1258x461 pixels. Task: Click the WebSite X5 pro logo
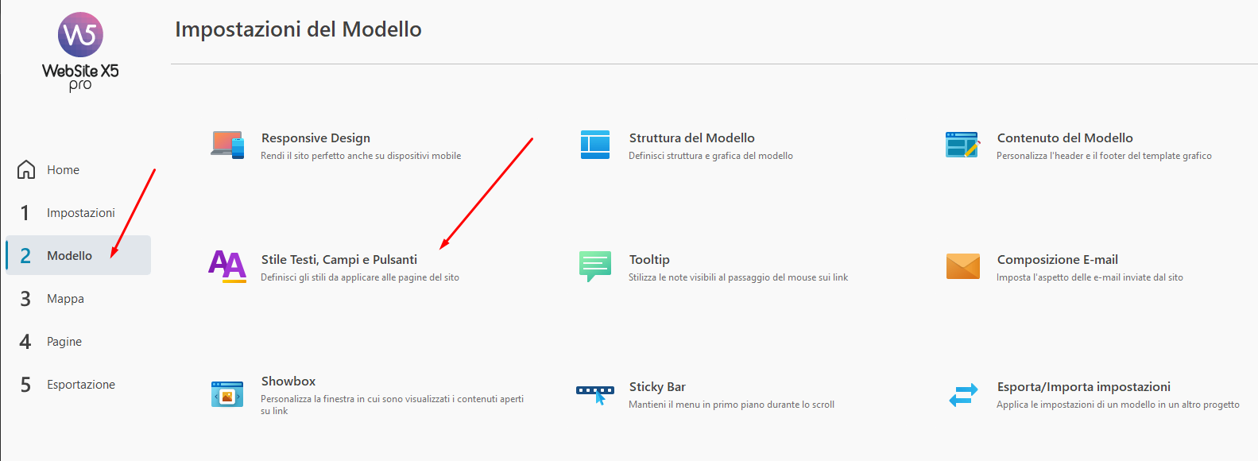click(x=80, y=52)
